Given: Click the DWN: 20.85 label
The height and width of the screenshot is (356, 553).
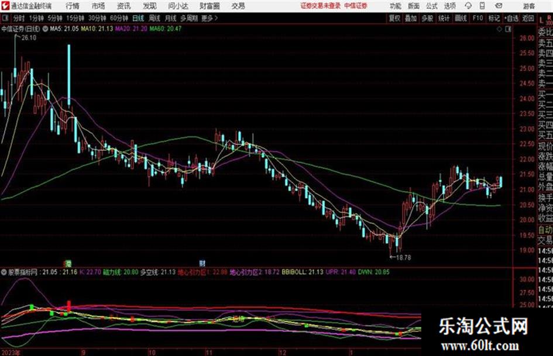Looking at the screenshot, I should [374, 272].
